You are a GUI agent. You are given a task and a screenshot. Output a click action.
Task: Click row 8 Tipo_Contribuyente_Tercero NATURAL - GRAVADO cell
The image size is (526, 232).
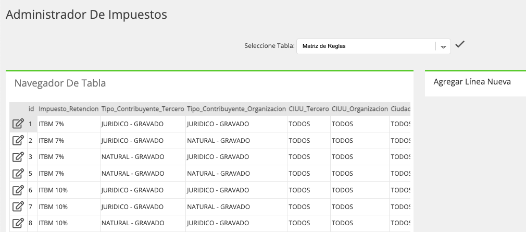pos(143,223)
